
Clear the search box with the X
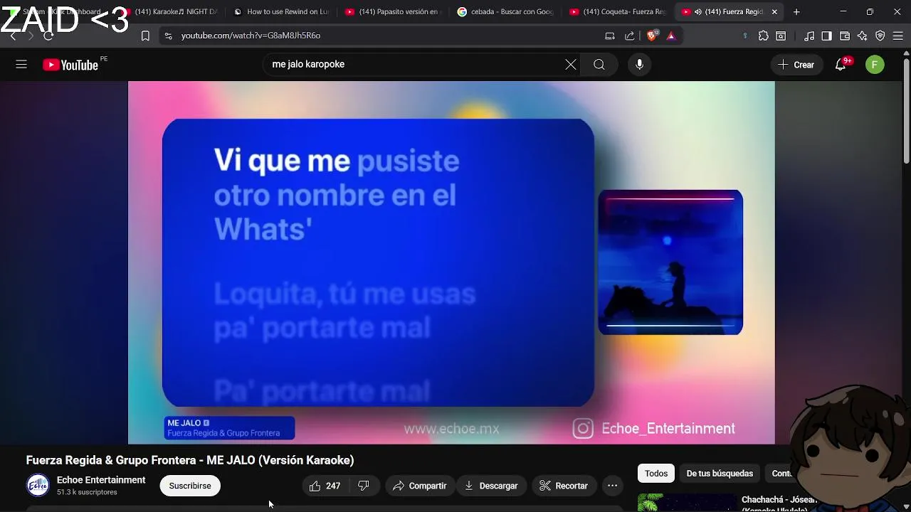coord(571,65)
